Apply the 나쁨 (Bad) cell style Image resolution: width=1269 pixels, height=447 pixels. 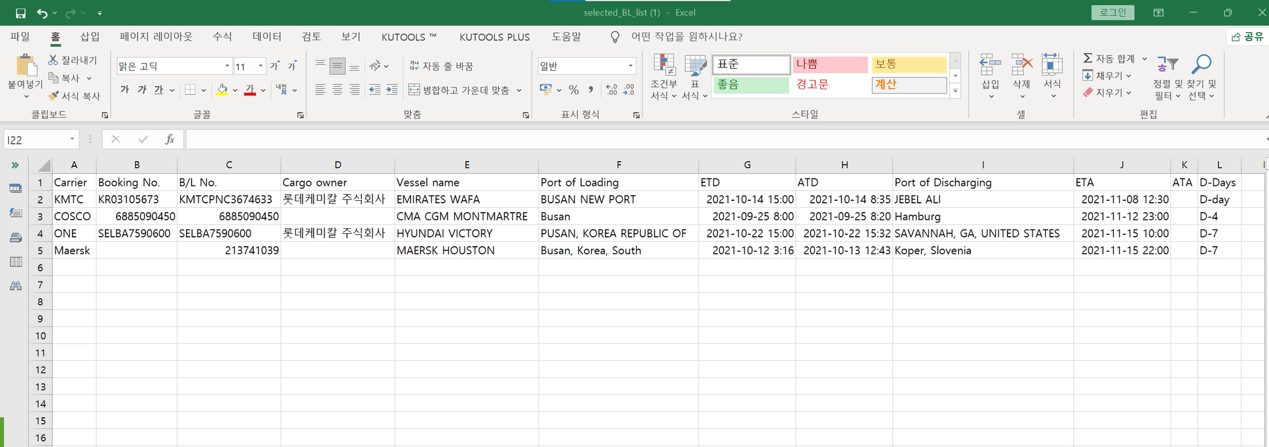pos(830,64)
